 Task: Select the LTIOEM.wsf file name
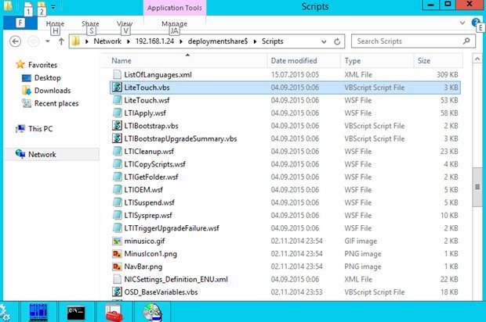pos(143,190)
